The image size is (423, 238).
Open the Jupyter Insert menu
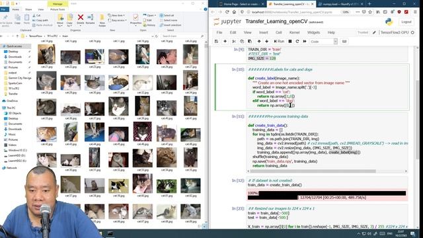[263, 32]
